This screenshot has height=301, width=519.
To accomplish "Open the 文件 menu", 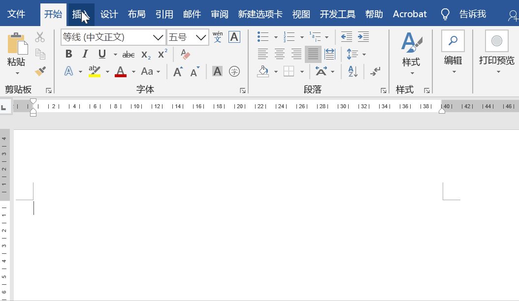I will tap(18, 14).
